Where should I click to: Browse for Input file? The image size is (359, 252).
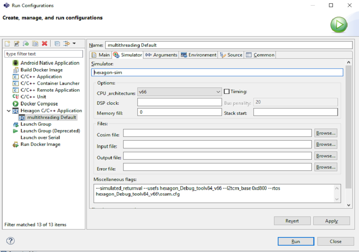click(326, 144)
